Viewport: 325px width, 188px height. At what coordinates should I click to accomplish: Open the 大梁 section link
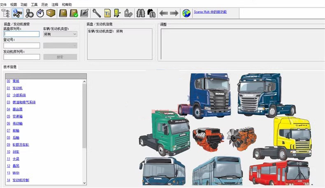[16, 159]
